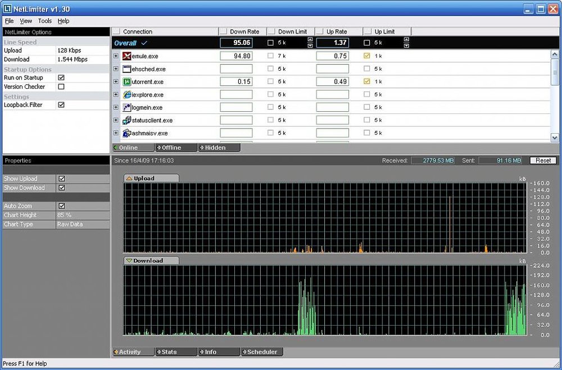
Task: Click connection list scroll down arrow
Action: click(555, 138)
